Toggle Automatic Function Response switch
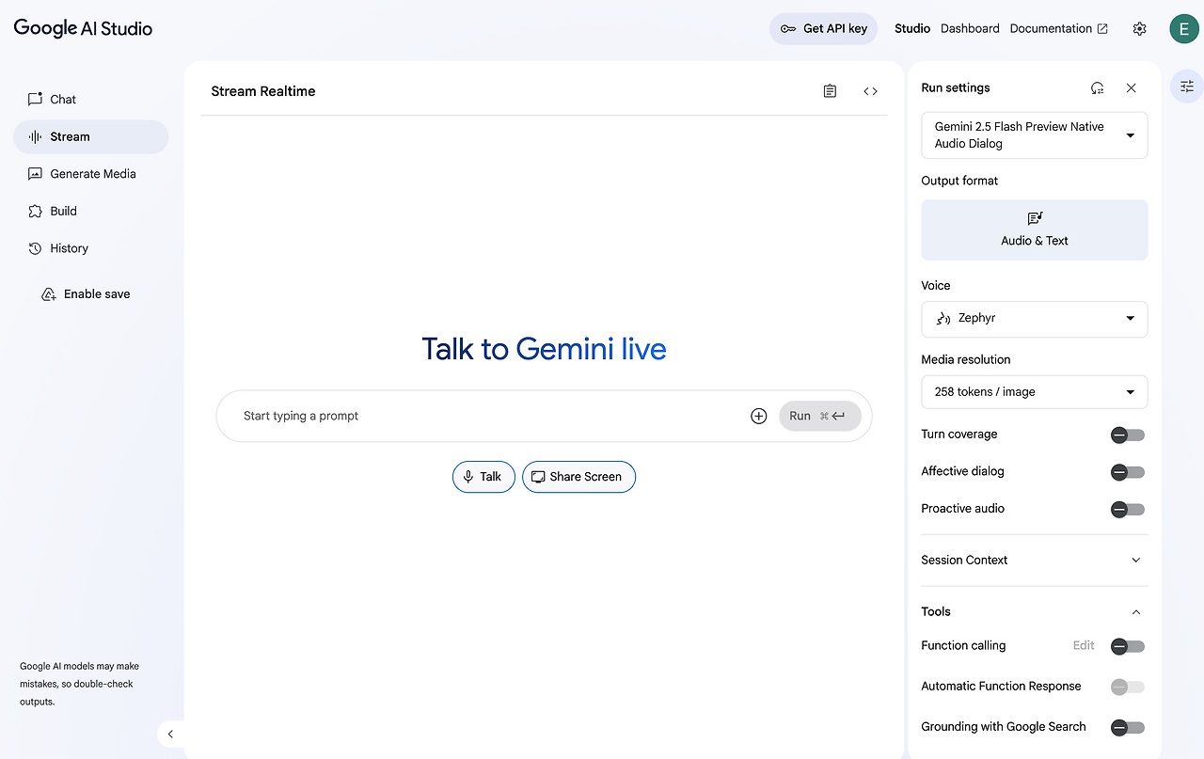The height and width of the screenshot is (759, 1204). (1128, 687)
